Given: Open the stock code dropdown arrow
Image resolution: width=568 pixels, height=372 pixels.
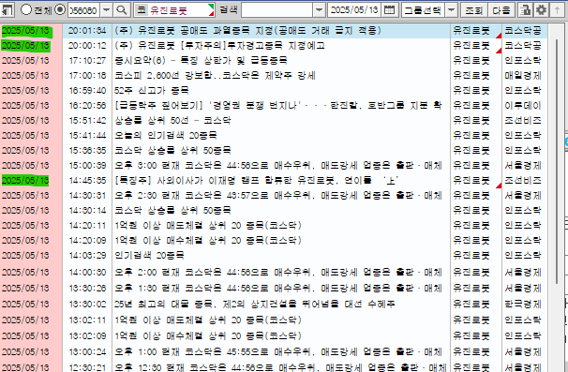Looking at the screenshot, I should [x=106, y=10].
